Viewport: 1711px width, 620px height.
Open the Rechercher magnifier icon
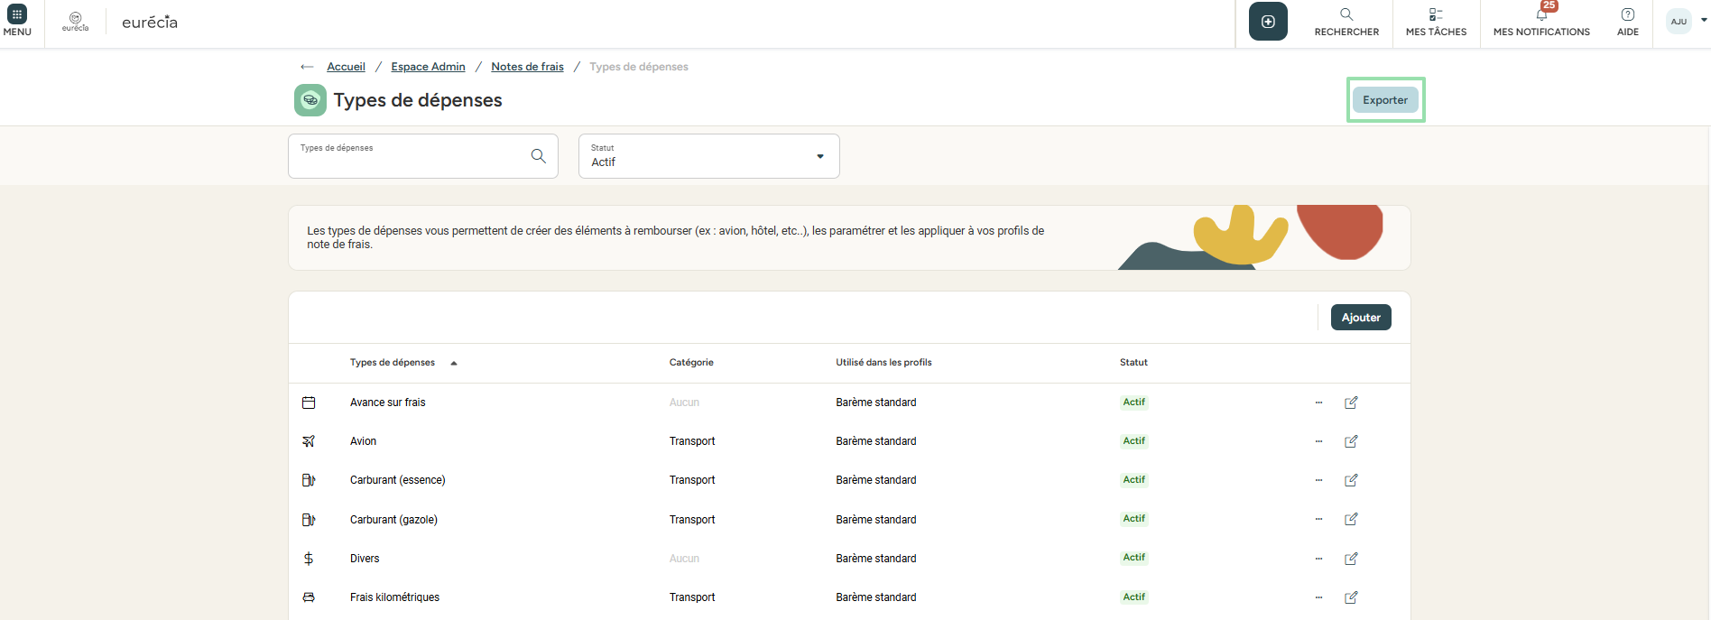(x=1346, y=15)
